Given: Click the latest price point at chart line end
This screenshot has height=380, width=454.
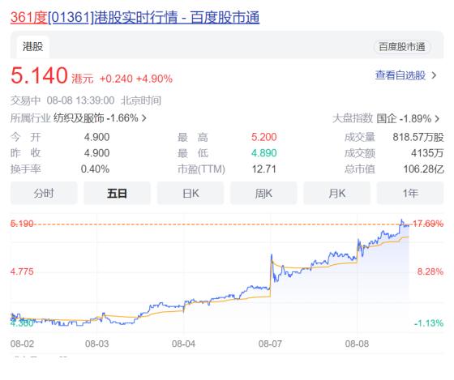Looking at the screenshot, I should click(x=409, y=225).
